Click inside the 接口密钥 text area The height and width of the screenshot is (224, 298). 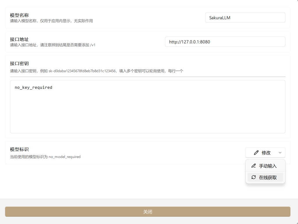148,110
